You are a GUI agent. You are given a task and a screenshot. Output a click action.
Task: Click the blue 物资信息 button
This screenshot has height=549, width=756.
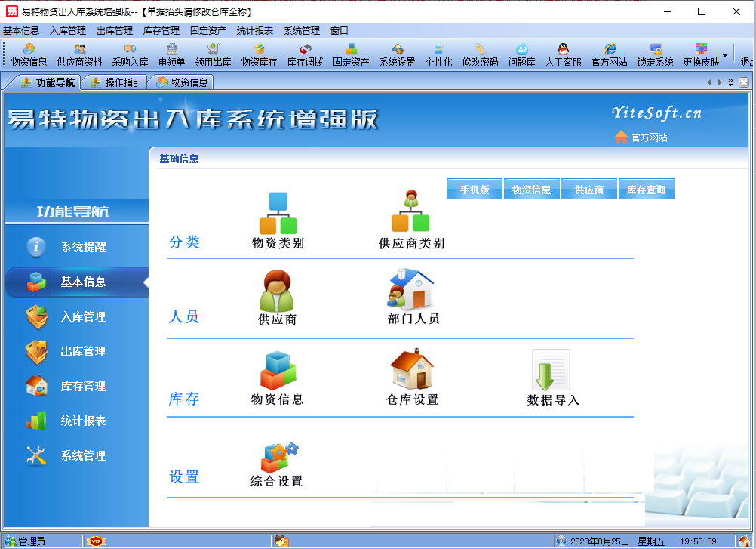(531, 189)
